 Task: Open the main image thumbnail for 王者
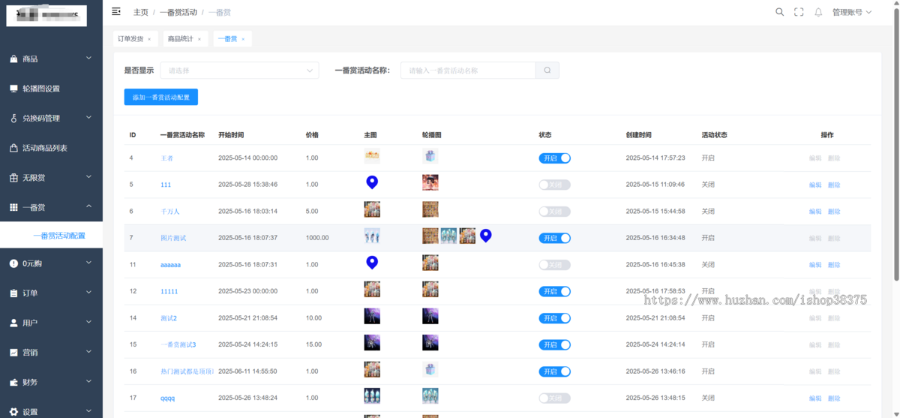[372, 157]
